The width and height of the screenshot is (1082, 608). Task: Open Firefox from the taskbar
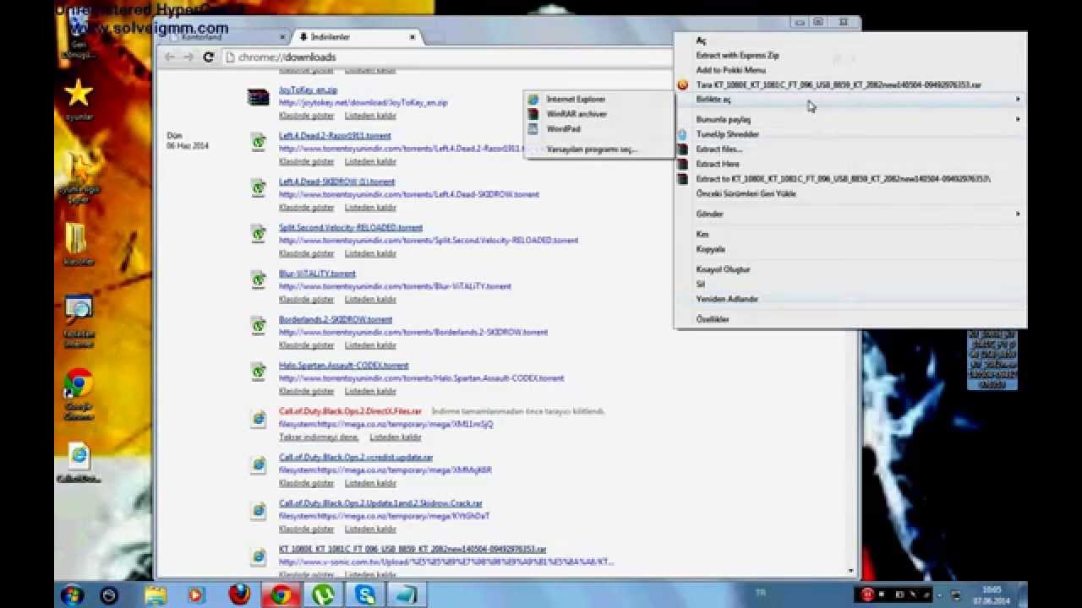point(239,595)
